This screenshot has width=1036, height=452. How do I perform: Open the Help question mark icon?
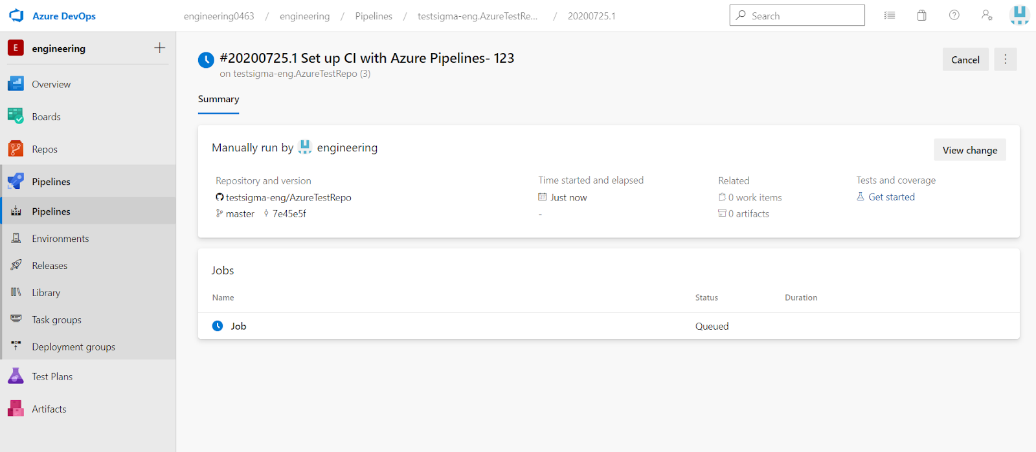point(954,16)
